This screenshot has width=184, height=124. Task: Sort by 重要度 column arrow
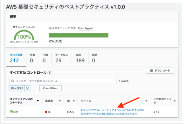[x=60, y=101]
